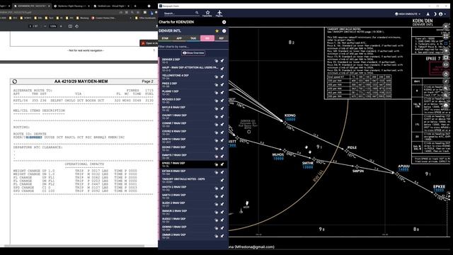Toggle the eye icon in chart toolbar
This screenshot has width=453, height=255.
[x=446, y=64]
